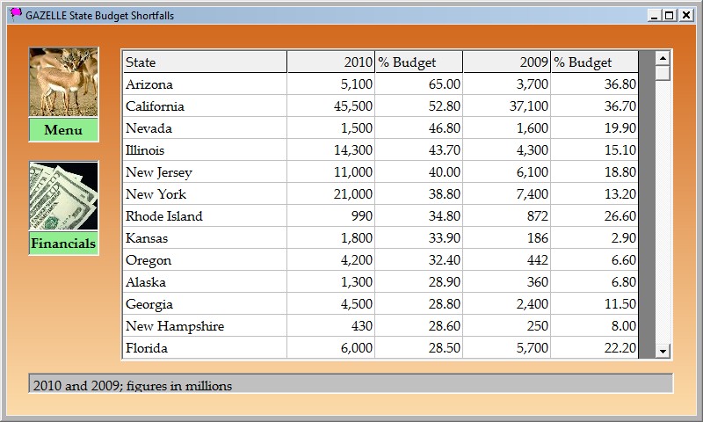Viewport: 703px width, 422px height.
Task: Click the first % Budget column header
Action: (x=418, y=62)
